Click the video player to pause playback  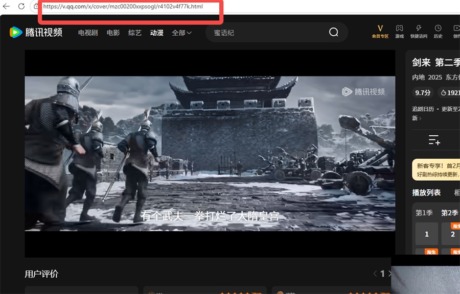click(210, 154)
